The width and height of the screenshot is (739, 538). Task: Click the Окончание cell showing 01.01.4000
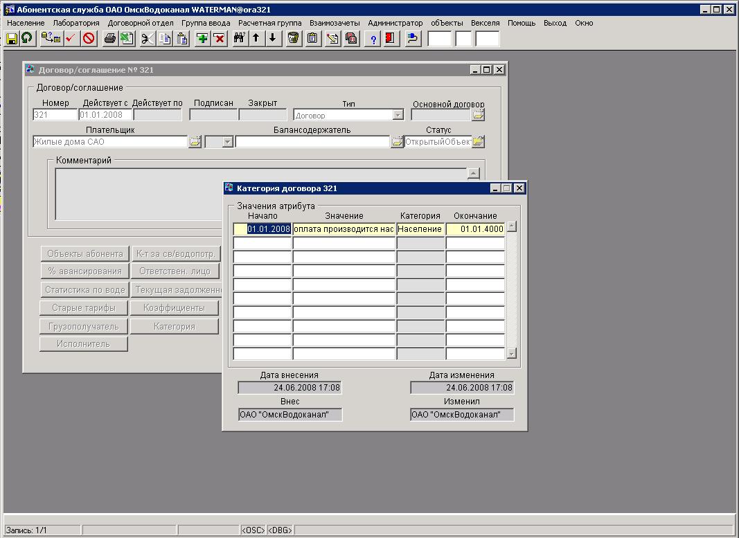point(475,228)
